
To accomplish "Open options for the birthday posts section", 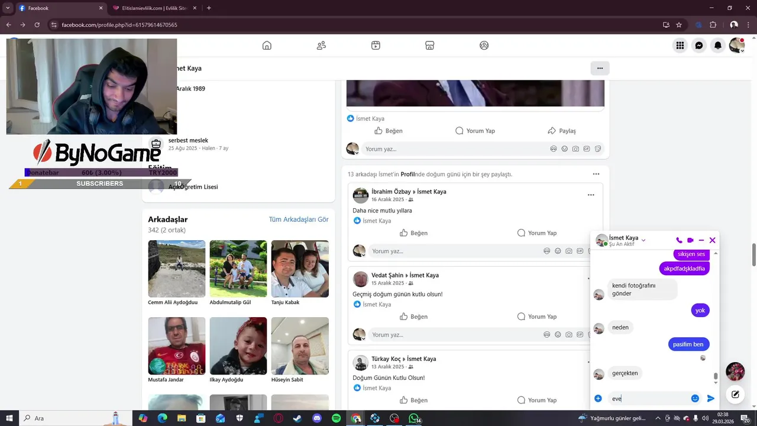I will tap(596, 174).
